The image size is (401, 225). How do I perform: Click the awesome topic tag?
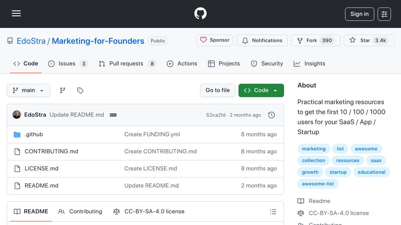click(366, 149)
